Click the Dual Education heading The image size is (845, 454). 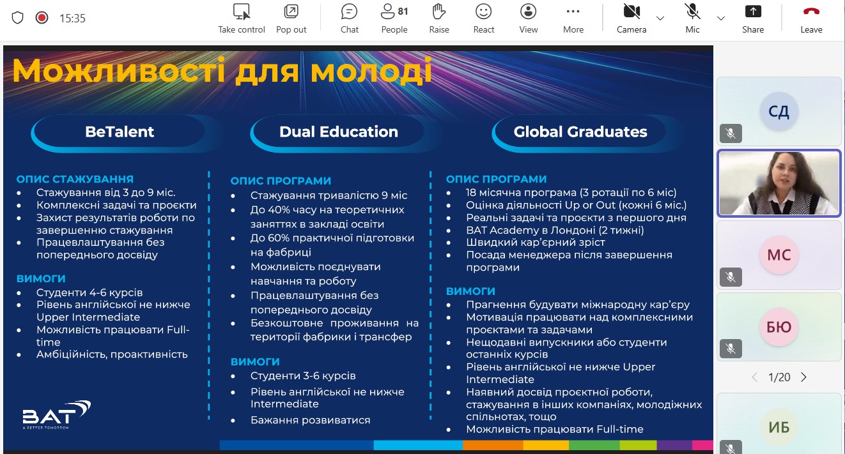click(339, 132)
